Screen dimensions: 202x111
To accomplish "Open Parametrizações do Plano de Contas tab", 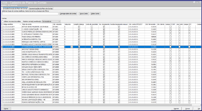I will 41,8.
